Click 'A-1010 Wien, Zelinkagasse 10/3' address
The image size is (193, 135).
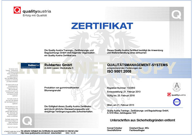122,113
